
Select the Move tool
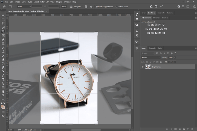point(3,15)
